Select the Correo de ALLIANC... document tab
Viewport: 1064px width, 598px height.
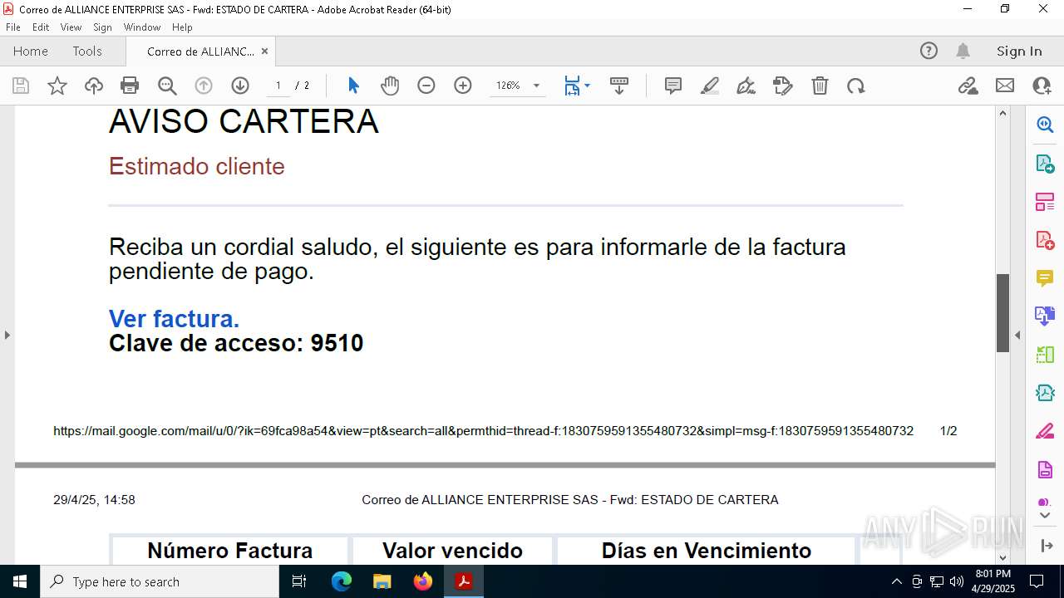pyautogui.click(x=200, y=51)
